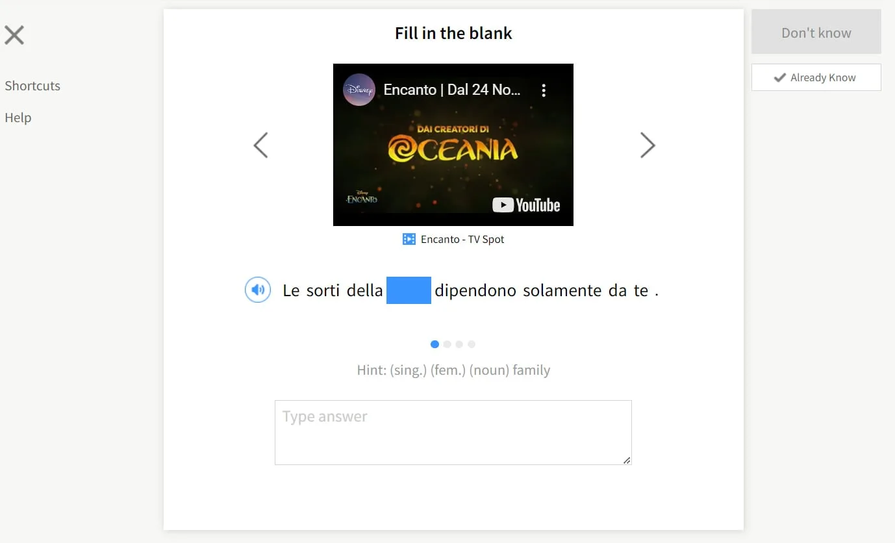Viewport: 895px width, 543px height.
Task: Play sentence audio with speaker icon
Action: pyautogui.click(x=258, y=290)
